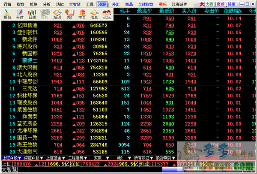The width and height of the screenshot is (257, 174).
Task: Open the F10 company info icon
Action: pos(69,15)
